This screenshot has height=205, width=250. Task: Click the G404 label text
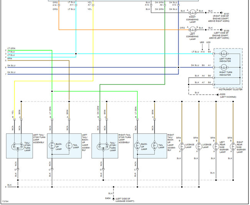point(108,198)
